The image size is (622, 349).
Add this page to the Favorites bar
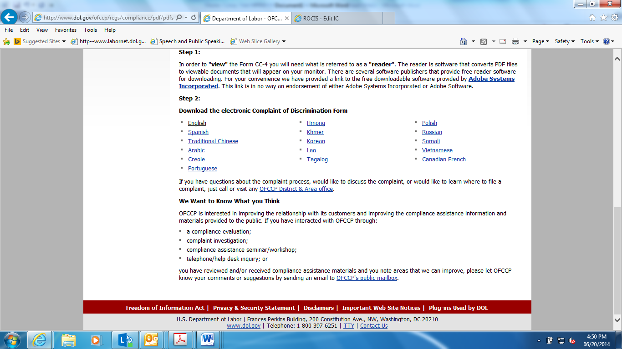point(6,41)
